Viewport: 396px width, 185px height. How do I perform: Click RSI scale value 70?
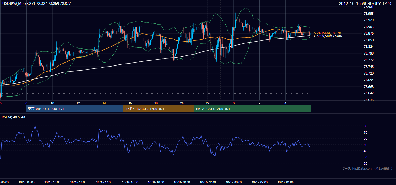click(365, 133)
